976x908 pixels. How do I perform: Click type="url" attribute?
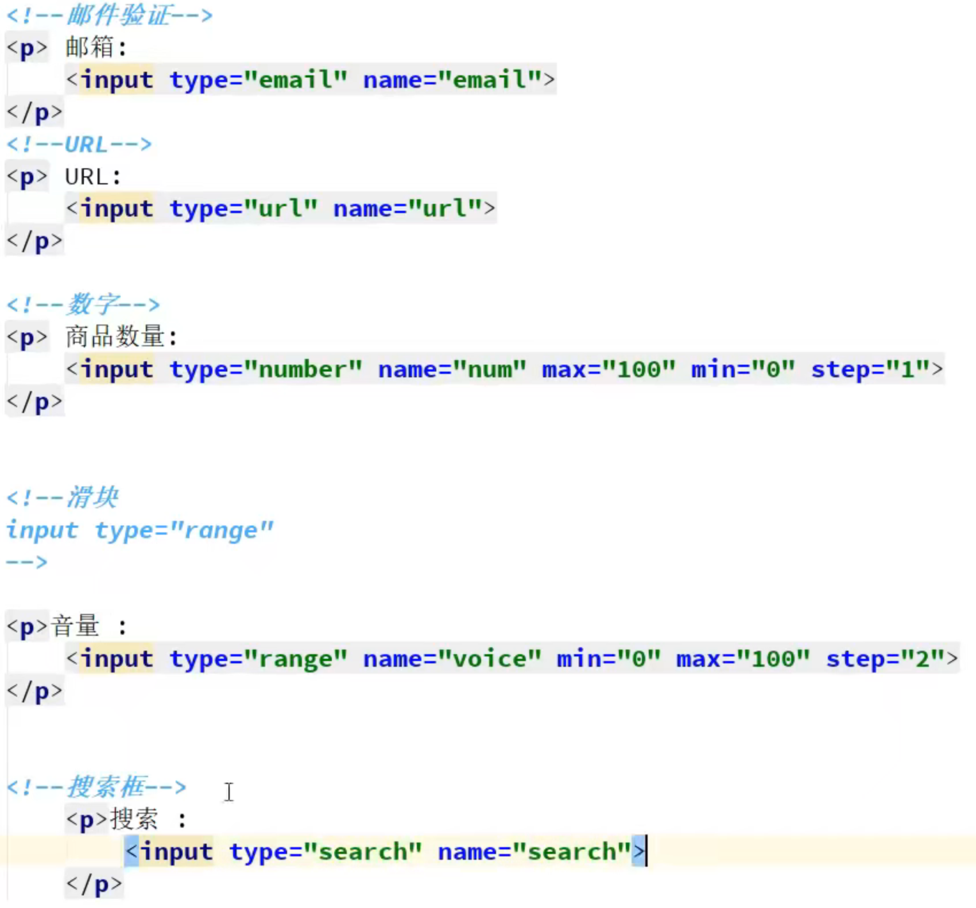point(243,208)
